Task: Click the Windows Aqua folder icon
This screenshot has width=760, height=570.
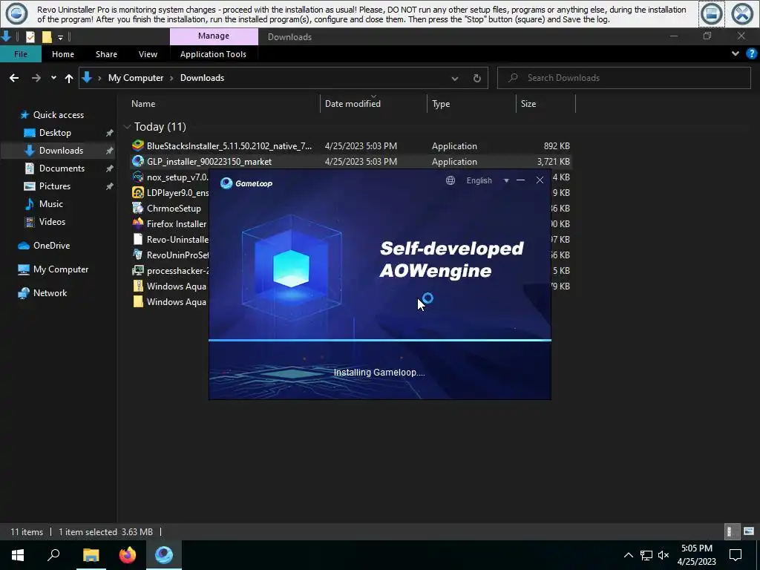Action: click(x=137, y=301)
